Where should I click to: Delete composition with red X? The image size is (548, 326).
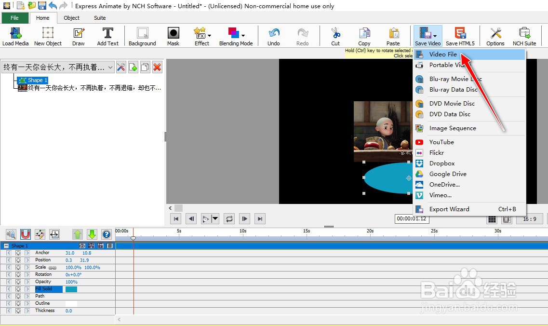click(x=157, y=67)
